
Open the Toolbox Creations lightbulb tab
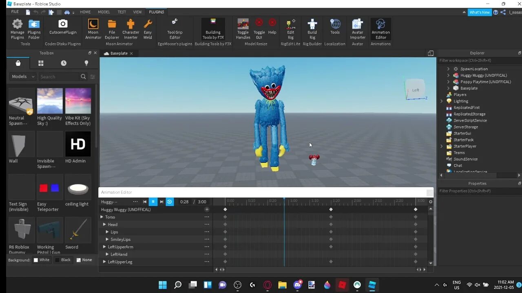pos(86,63)
